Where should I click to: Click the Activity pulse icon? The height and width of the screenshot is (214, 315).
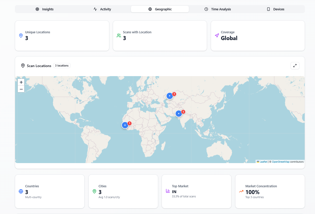[95, 9]
